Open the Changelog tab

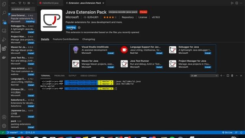coord(88,39)
